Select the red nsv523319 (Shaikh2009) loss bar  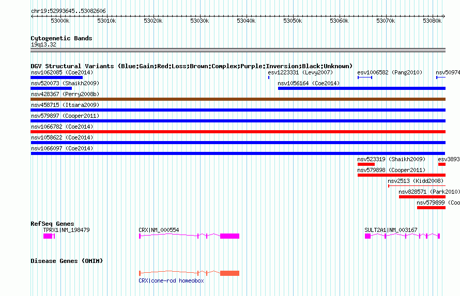366,164
